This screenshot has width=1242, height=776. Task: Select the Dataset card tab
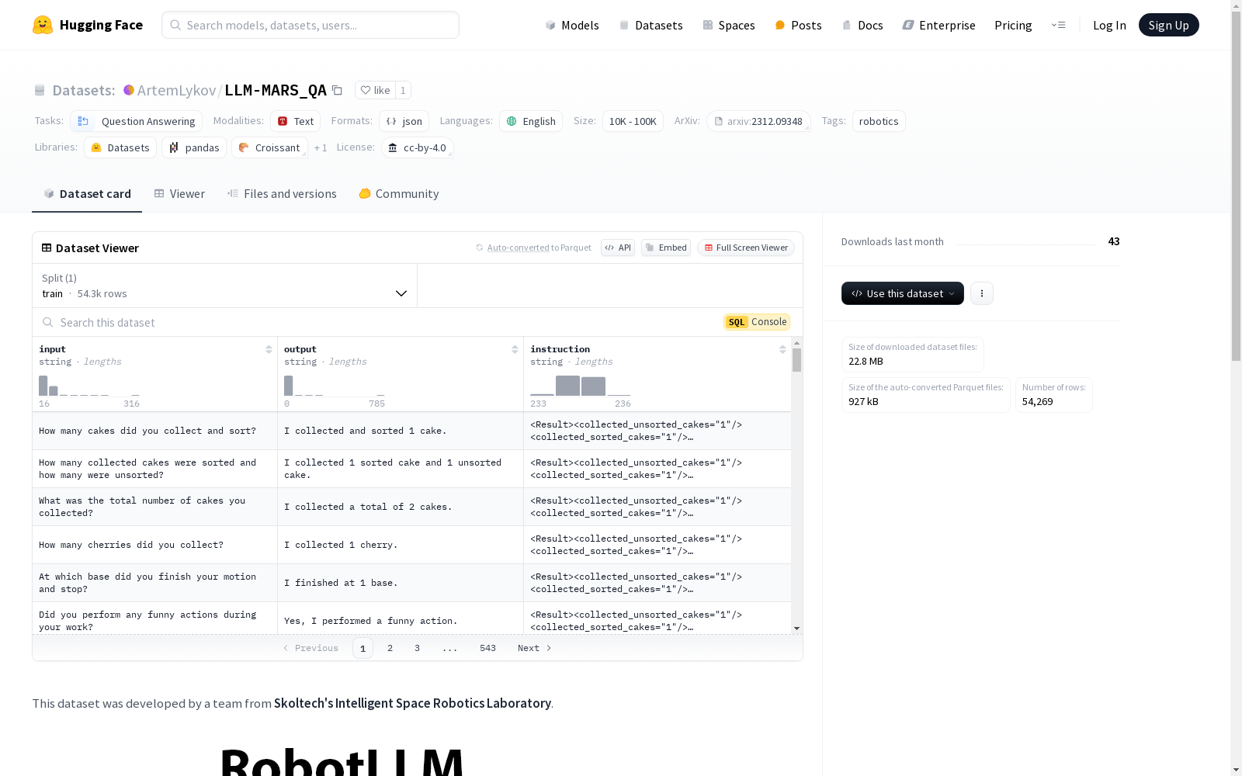click(87, 193)
